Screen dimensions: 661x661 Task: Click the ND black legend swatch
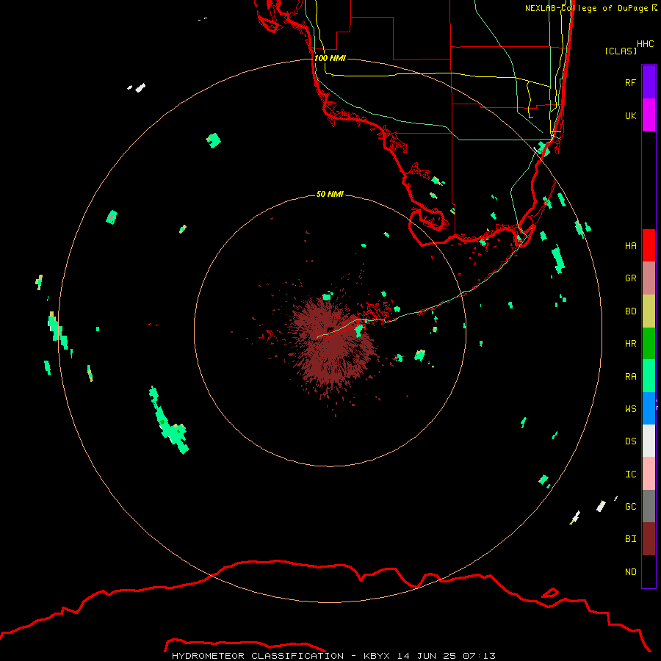(x=649, y=571)
